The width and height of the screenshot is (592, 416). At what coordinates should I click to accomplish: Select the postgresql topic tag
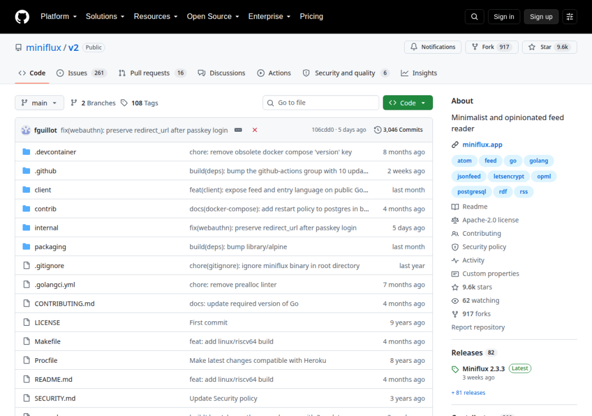point(472,192)
